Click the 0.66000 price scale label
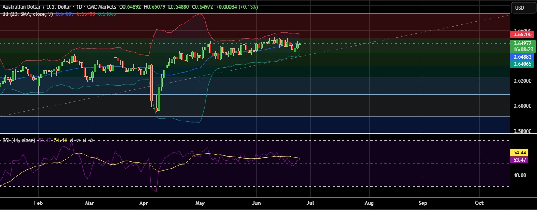The height and width of the screenshot is (210, 537). (522, 31)
